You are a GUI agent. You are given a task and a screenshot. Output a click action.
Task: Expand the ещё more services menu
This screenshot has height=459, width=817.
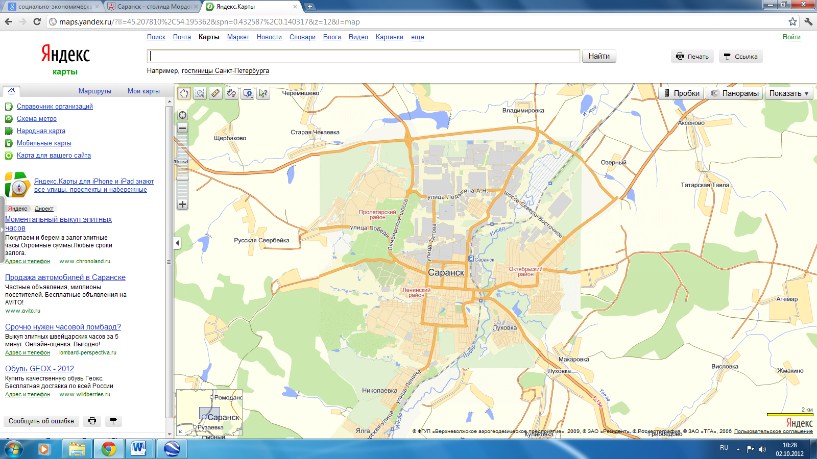click(418, 37)
